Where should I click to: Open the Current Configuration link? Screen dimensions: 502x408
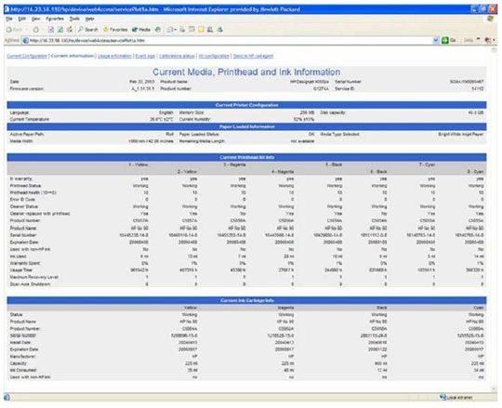(27, 56)
